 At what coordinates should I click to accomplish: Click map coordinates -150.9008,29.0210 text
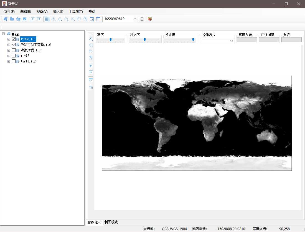tap(230, 229)
